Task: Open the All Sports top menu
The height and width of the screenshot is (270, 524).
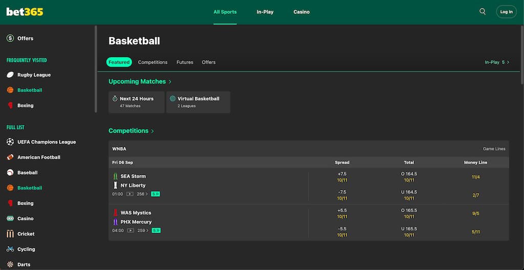Action: tap(225, 12)
